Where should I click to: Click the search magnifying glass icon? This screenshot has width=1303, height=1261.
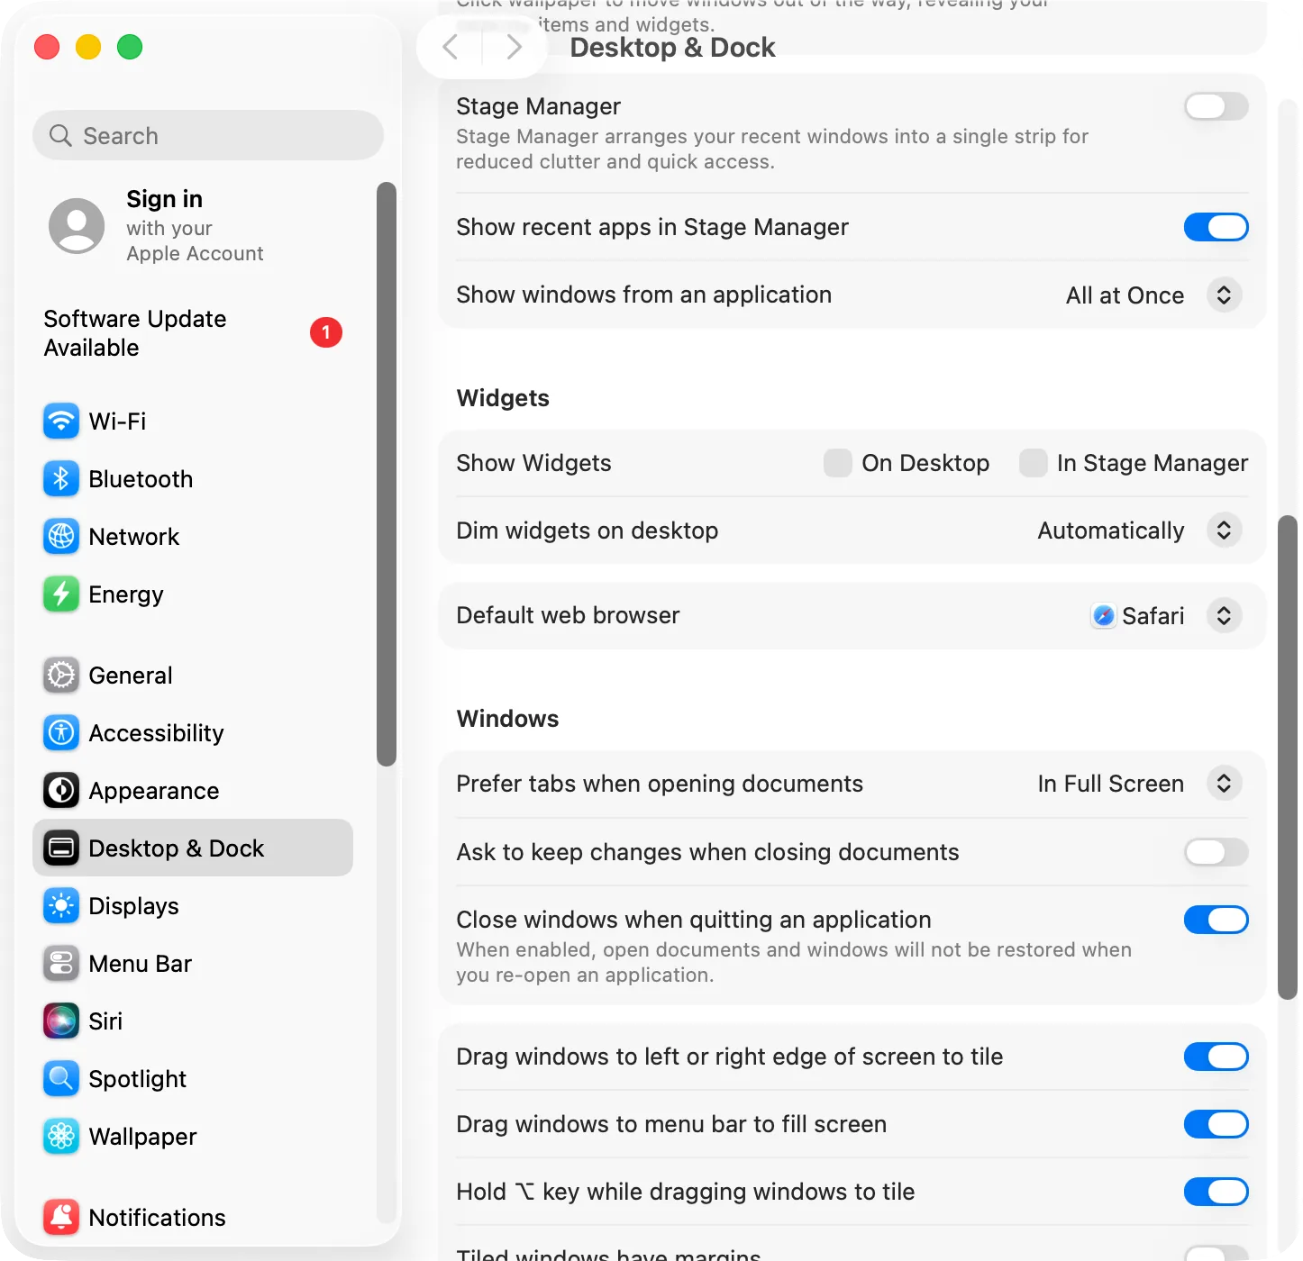(60, 136)
